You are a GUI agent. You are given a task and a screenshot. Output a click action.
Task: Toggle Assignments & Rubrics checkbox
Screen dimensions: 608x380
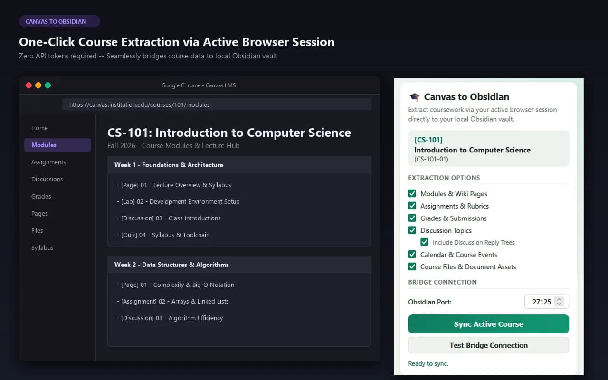(412, 206)
